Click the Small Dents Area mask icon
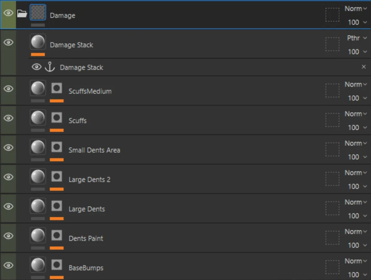Viewport: 371px width, 280px height. (x=56, y=147)
